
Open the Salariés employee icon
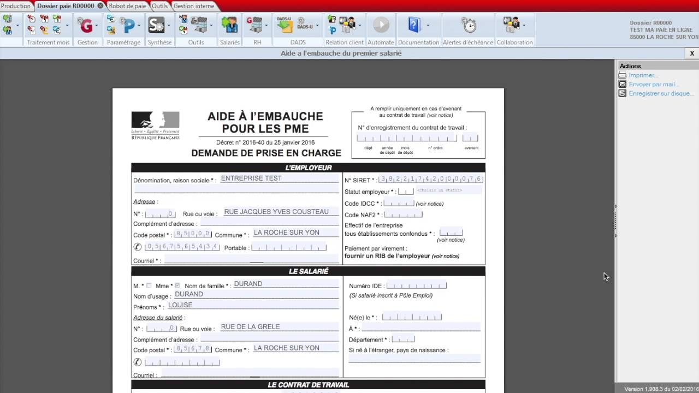click(x=229, y=25)
